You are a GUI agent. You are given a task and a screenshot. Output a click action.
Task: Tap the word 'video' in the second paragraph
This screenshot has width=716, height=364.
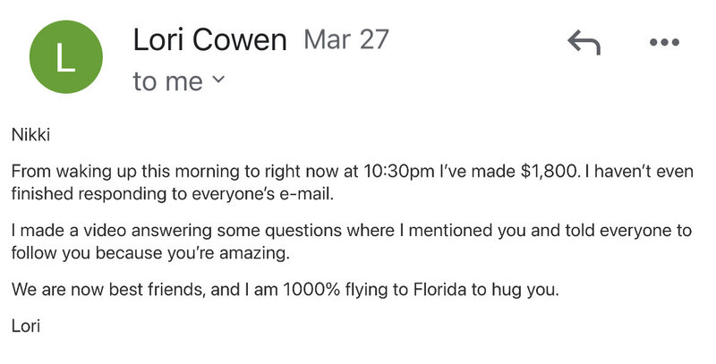coord(105,231)
